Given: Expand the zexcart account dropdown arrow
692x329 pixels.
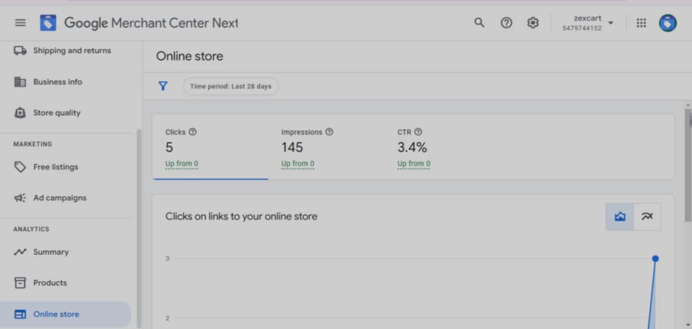Looking at the screenshot, I should click(610, 23).
